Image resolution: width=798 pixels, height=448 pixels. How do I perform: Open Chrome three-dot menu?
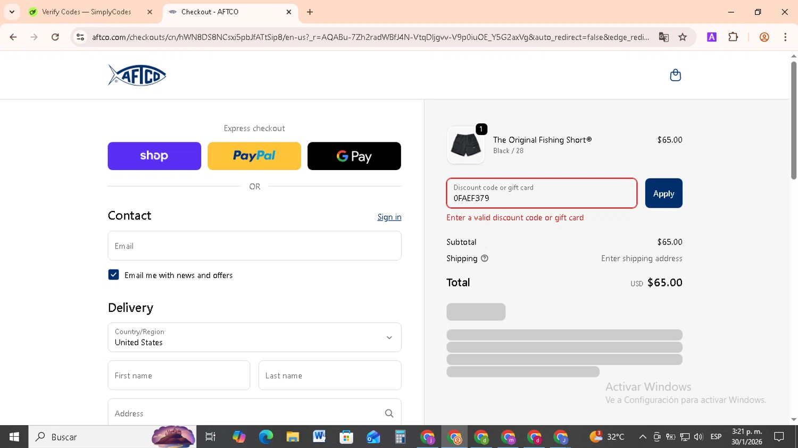[785, 37]
